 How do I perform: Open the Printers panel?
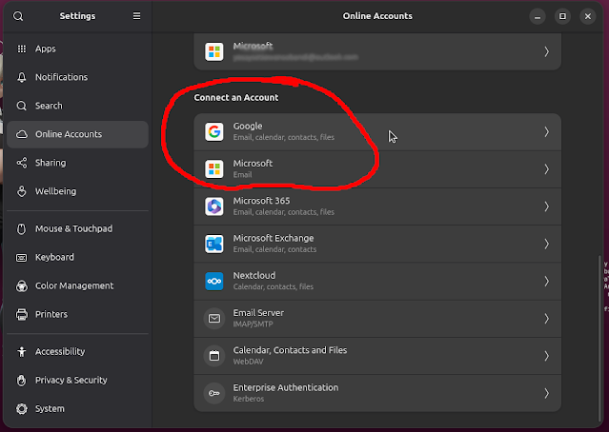pos(78,314)
